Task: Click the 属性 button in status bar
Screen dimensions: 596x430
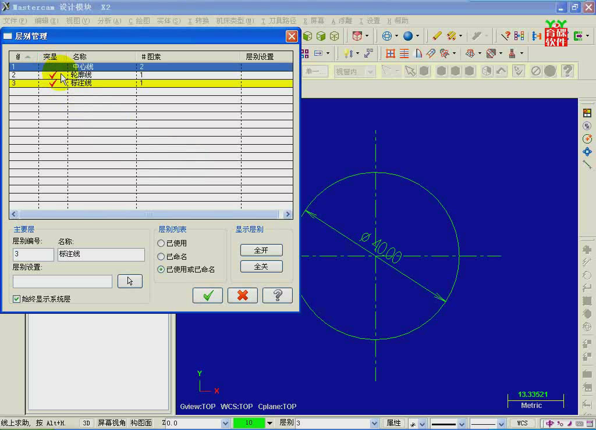Action: pyautogui.click(x=394, y=423)
